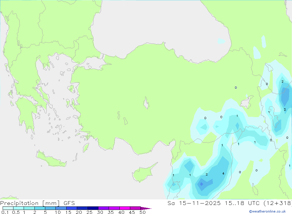Click the 0.1–0.5 mm palest cyan legend swatch
Viewport: 292px width, 214px height.
coord(8,208)
